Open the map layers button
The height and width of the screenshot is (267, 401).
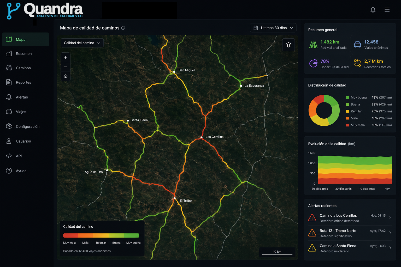tap(288, 45)
